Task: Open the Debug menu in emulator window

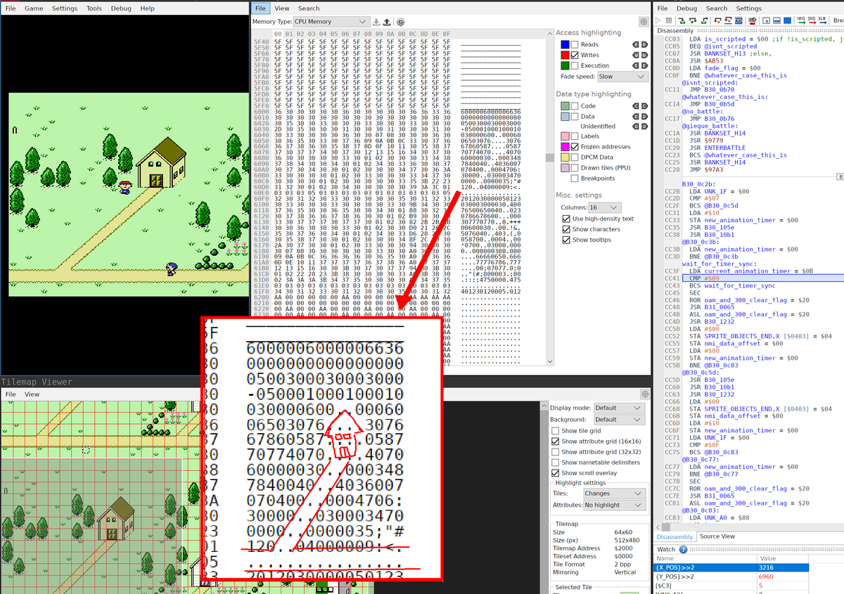Action: pyautogui.click(x=121, y=8)
